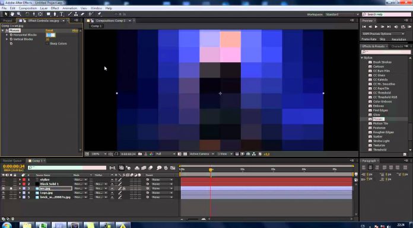This screenshot has width=413, height=228.
Task: Click Play in the Preview panel
Action: [376, 27]
